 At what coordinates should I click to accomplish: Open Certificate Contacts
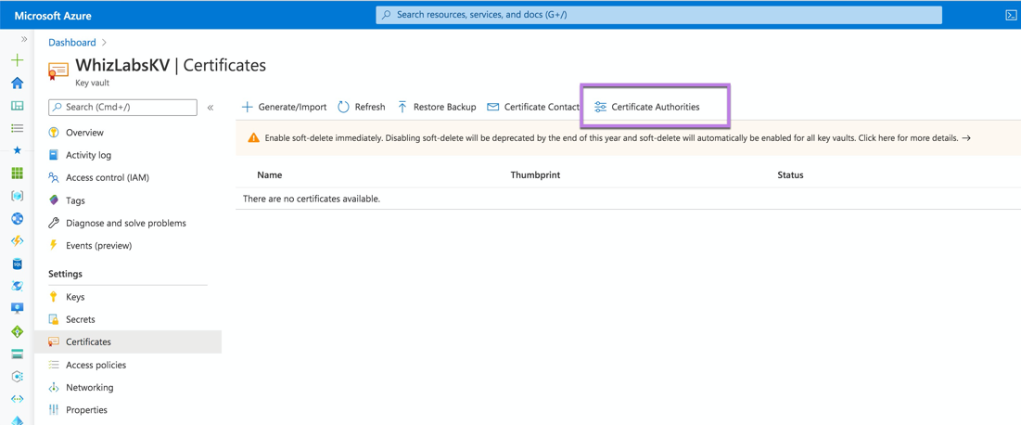pos(533,107)
